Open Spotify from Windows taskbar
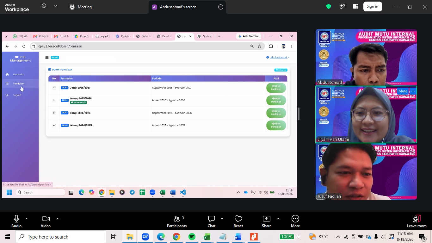432x243 pixels. point(192,237)
